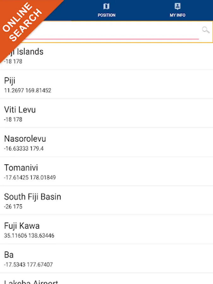Open the Position map icon

106,7
